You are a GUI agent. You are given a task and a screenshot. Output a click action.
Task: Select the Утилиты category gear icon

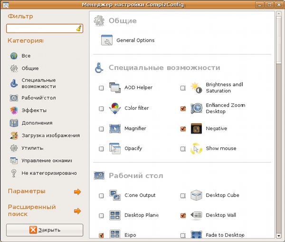pyautogui.click(x=14, y=148)
